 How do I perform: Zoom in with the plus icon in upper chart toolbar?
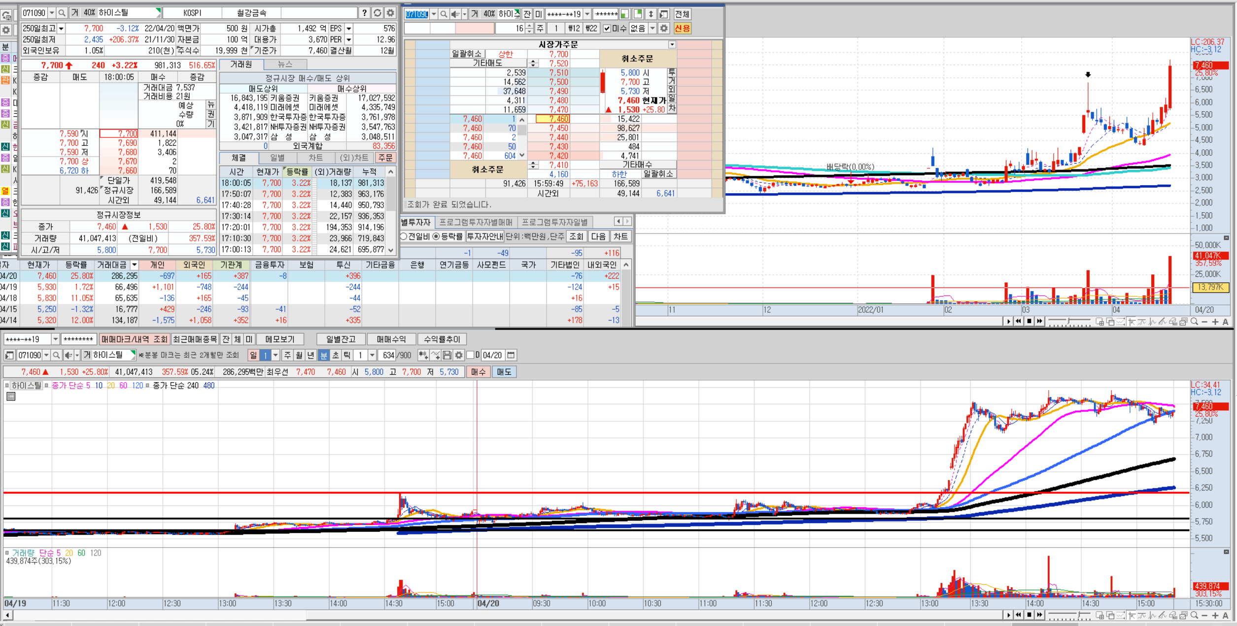click(x=1215, y=322)
